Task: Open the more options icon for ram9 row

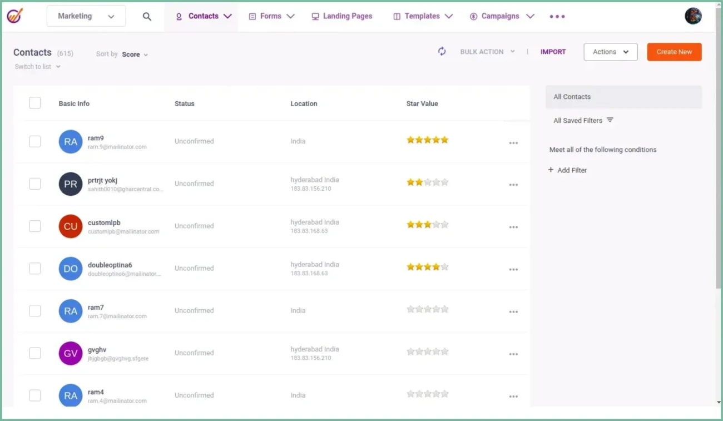Action: pyautogui.click(x=513, y=143)
